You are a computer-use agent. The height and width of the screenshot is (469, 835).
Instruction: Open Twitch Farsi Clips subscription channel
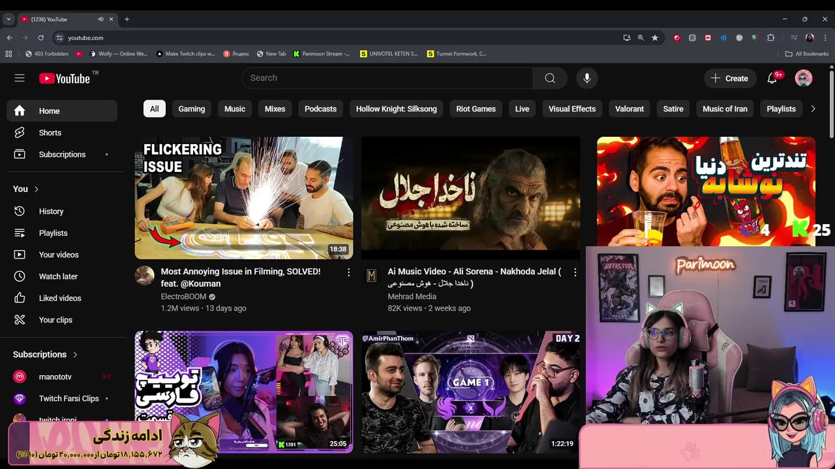pyautogui.click(x=62, y=399)
